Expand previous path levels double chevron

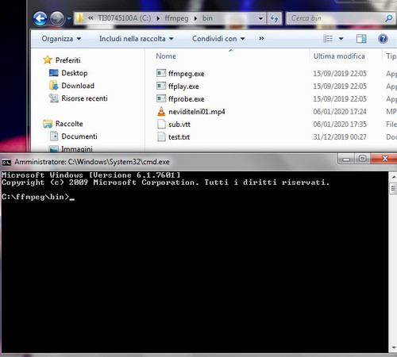click(91, 18)
